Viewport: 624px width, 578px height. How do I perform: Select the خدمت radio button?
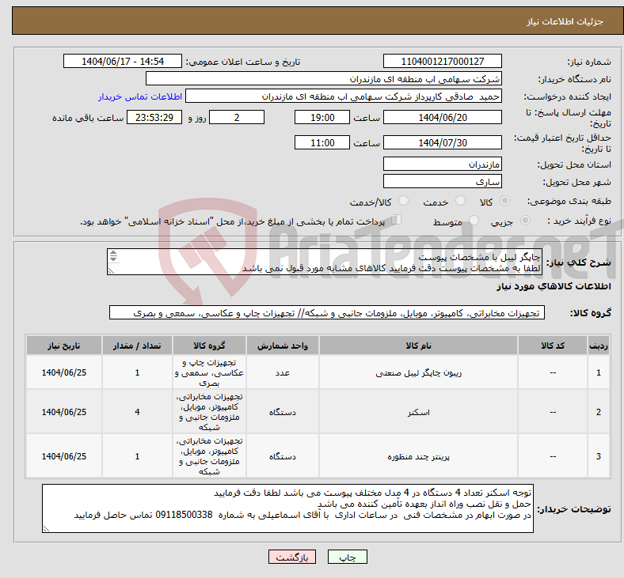pos(460,201)
